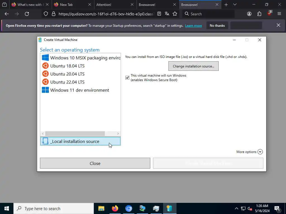Pick Ubuntu 22.04 LTS in the list
This screenshot has height=214, width=286.
80,82
